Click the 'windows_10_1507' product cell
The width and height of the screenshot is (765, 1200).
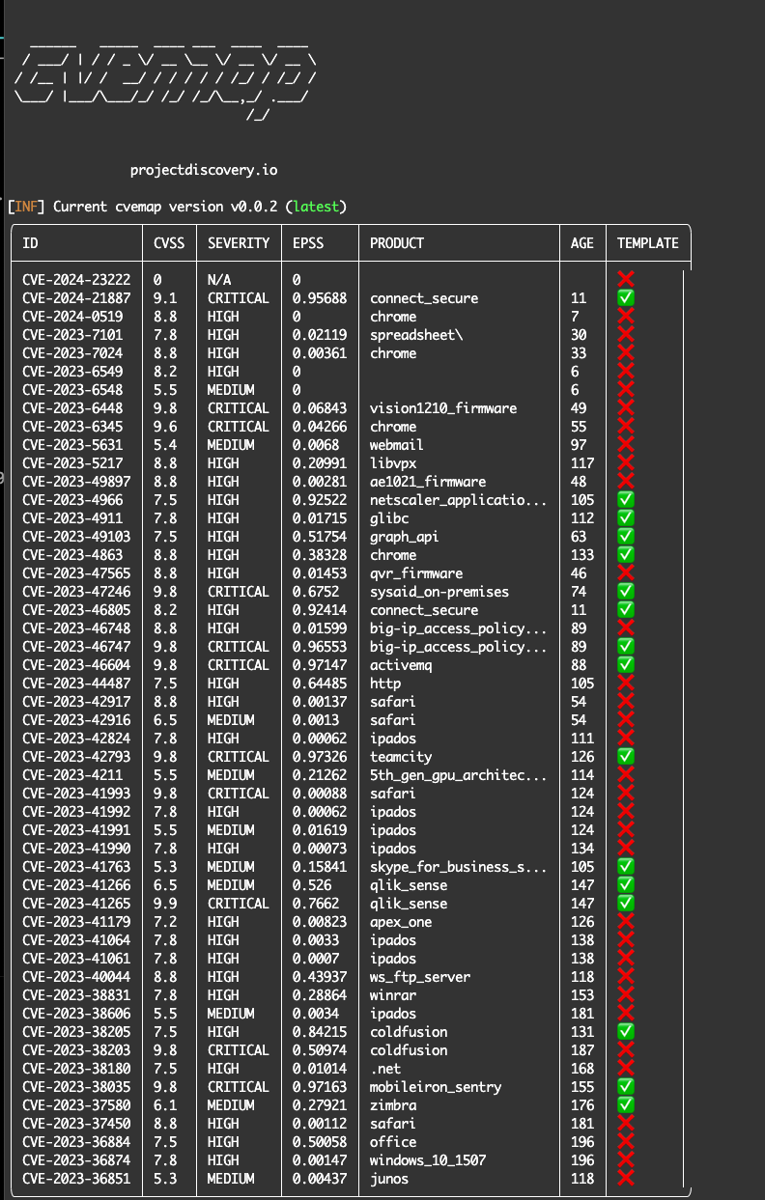click(428, 1160)
